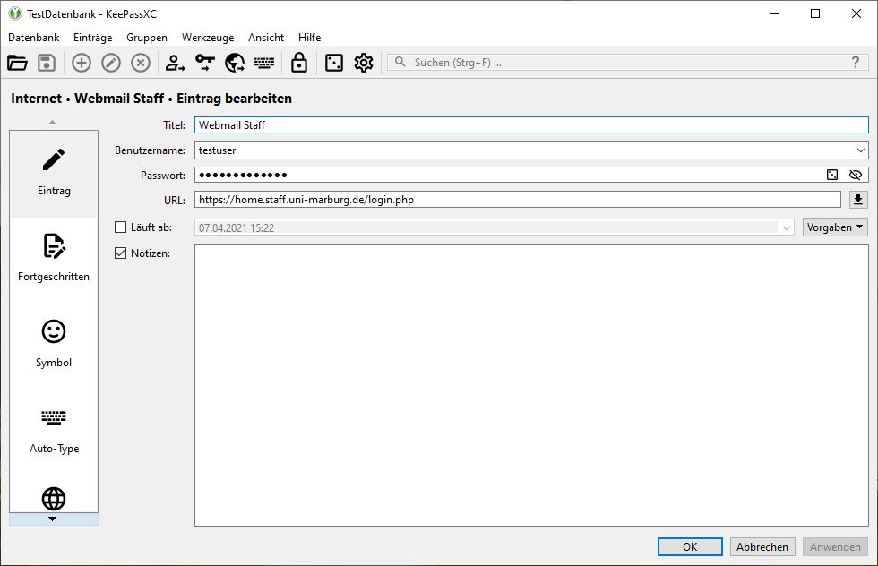Copy URL globe icon in toolbar
Screen dimensions: 878x566
tap(235, 63)
